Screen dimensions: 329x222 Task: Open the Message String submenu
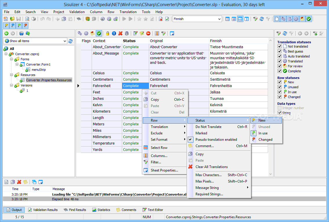[219, 187]
